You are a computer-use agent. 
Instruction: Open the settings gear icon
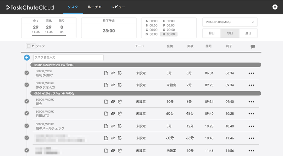pos(275,7)
